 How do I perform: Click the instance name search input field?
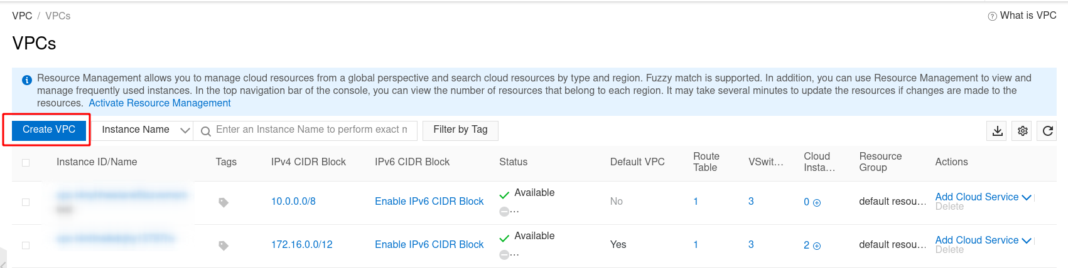312,130
